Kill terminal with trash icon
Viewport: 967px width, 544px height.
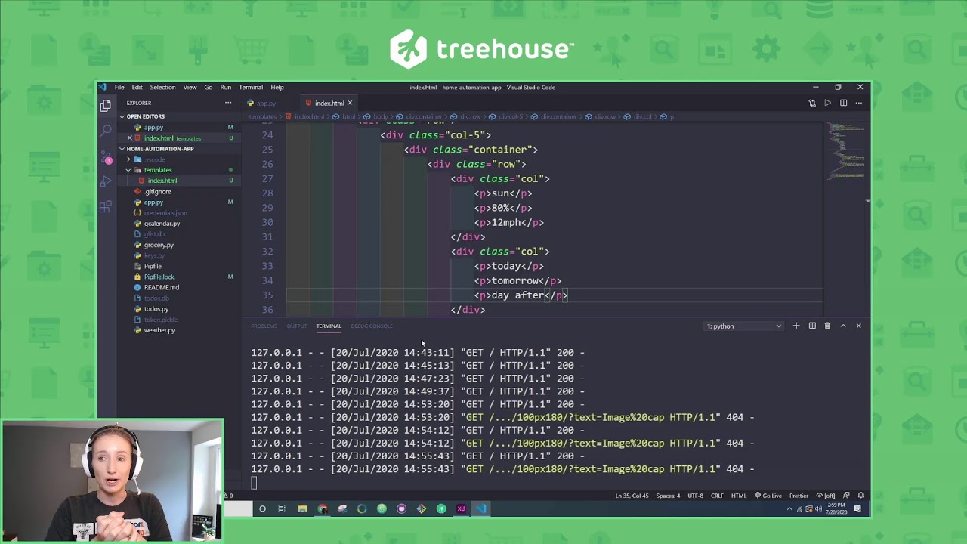point(827,326)
